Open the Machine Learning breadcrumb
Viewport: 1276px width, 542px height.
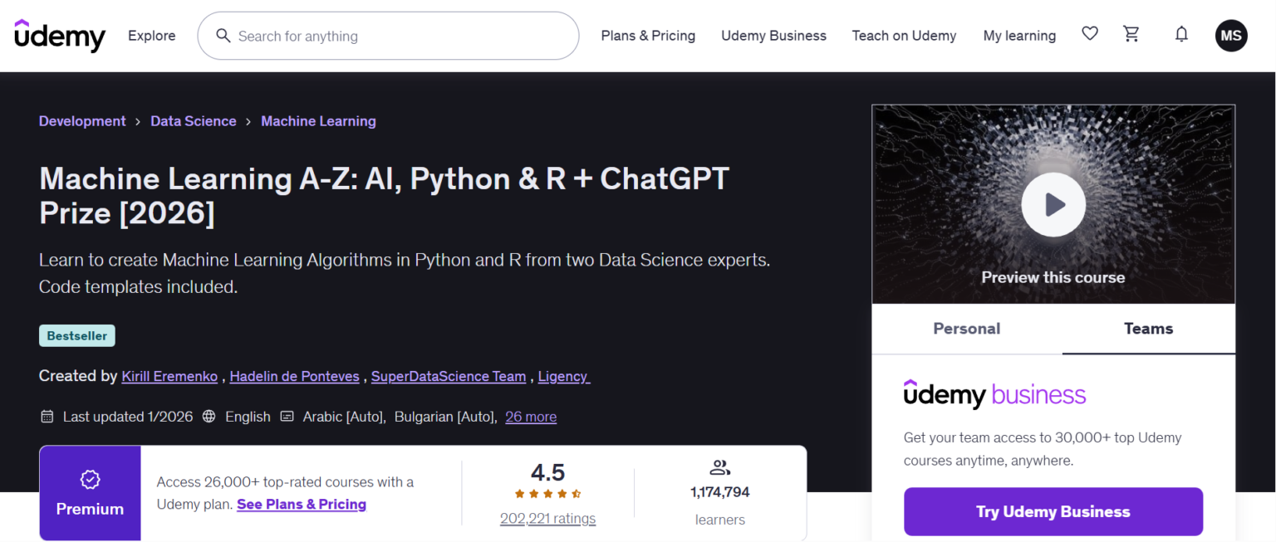tap(318, 121)
